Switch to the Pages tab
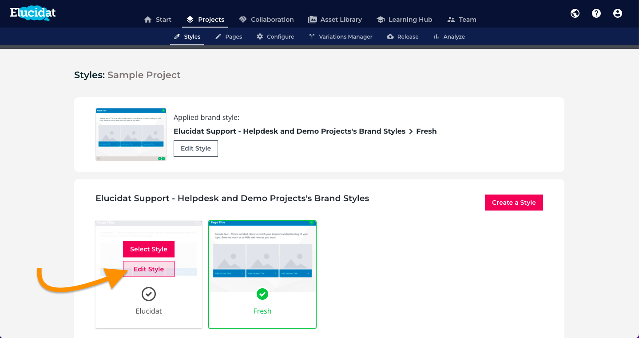This screenshot has height=338, width=639. coord(228,36)
